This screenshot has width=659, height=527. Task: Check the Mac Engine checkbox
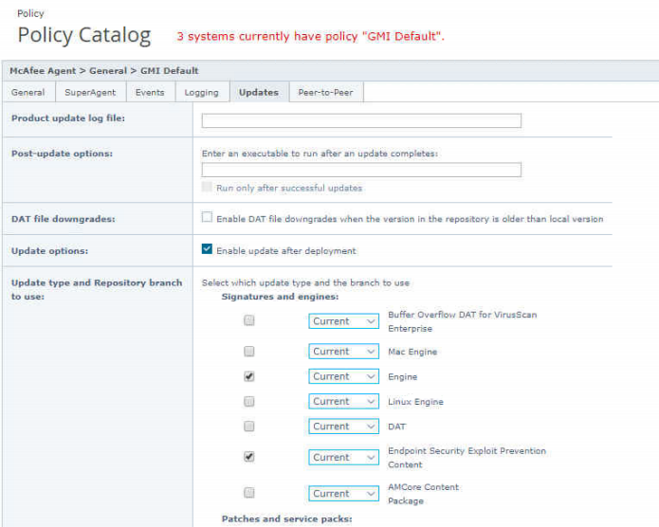tap(249, 351)
